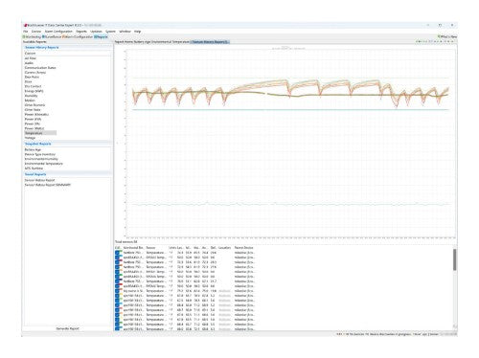Viewport: 479px width, 358px height.
Task: Open the Window menu
Action: pyautogui.click(x=125, y=32)
